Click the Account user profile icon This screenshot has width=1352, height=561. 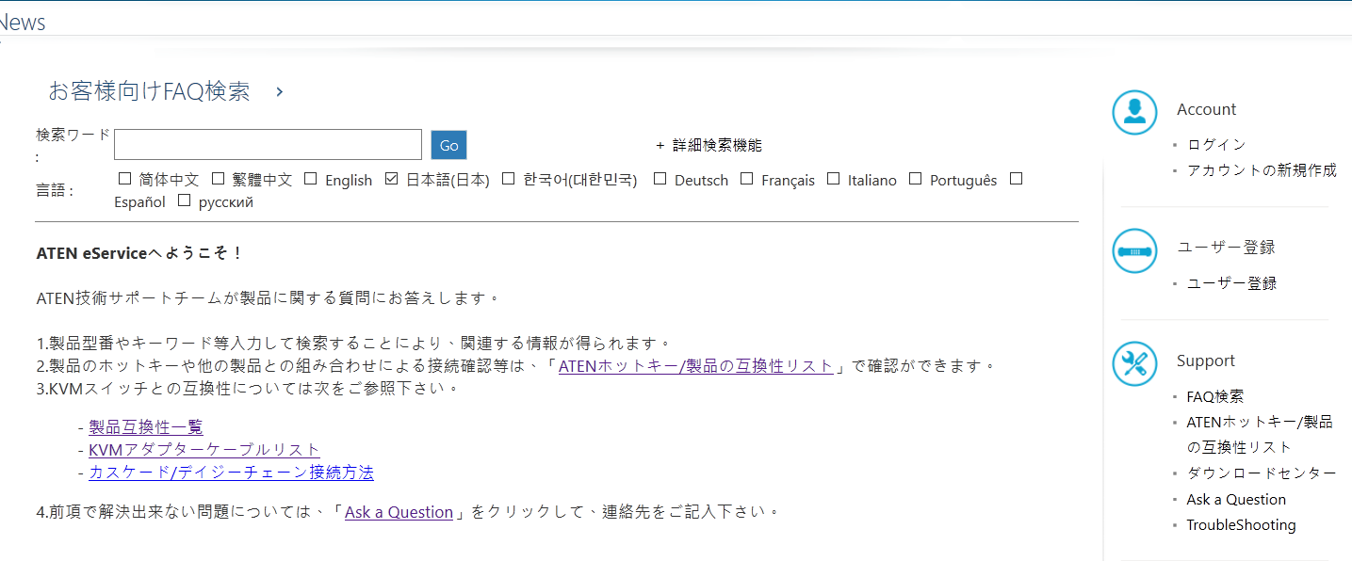pos(1134,112)
